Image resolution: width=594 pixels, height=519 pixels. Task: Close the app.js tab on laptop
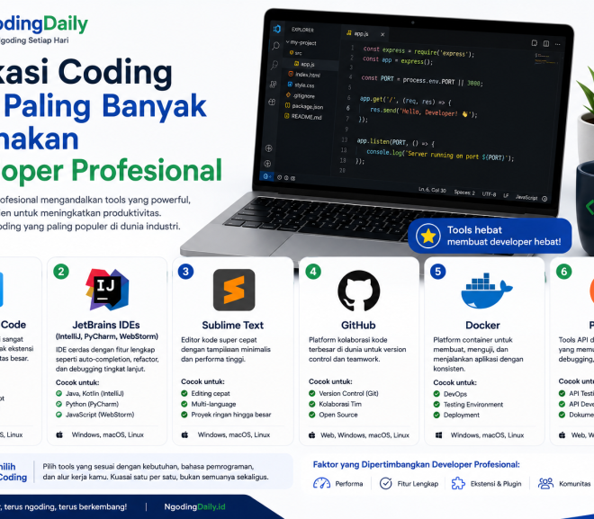click(x=382, y=34)
